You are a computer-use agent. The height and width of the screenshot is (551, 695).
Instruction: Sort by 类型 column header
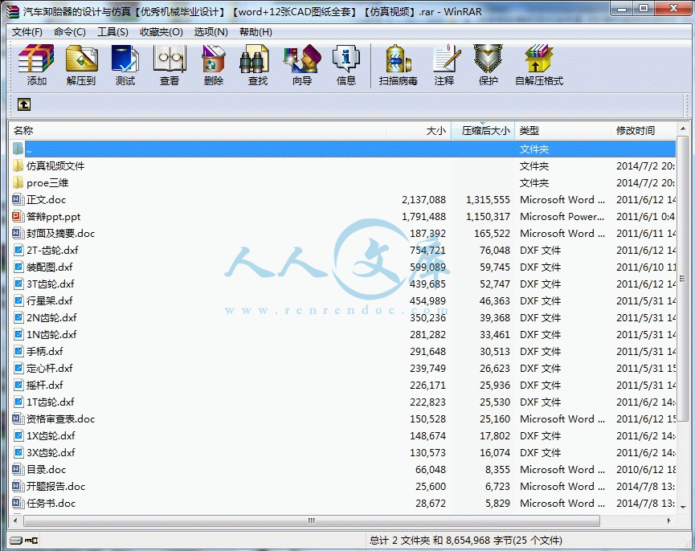click(563, 131)
